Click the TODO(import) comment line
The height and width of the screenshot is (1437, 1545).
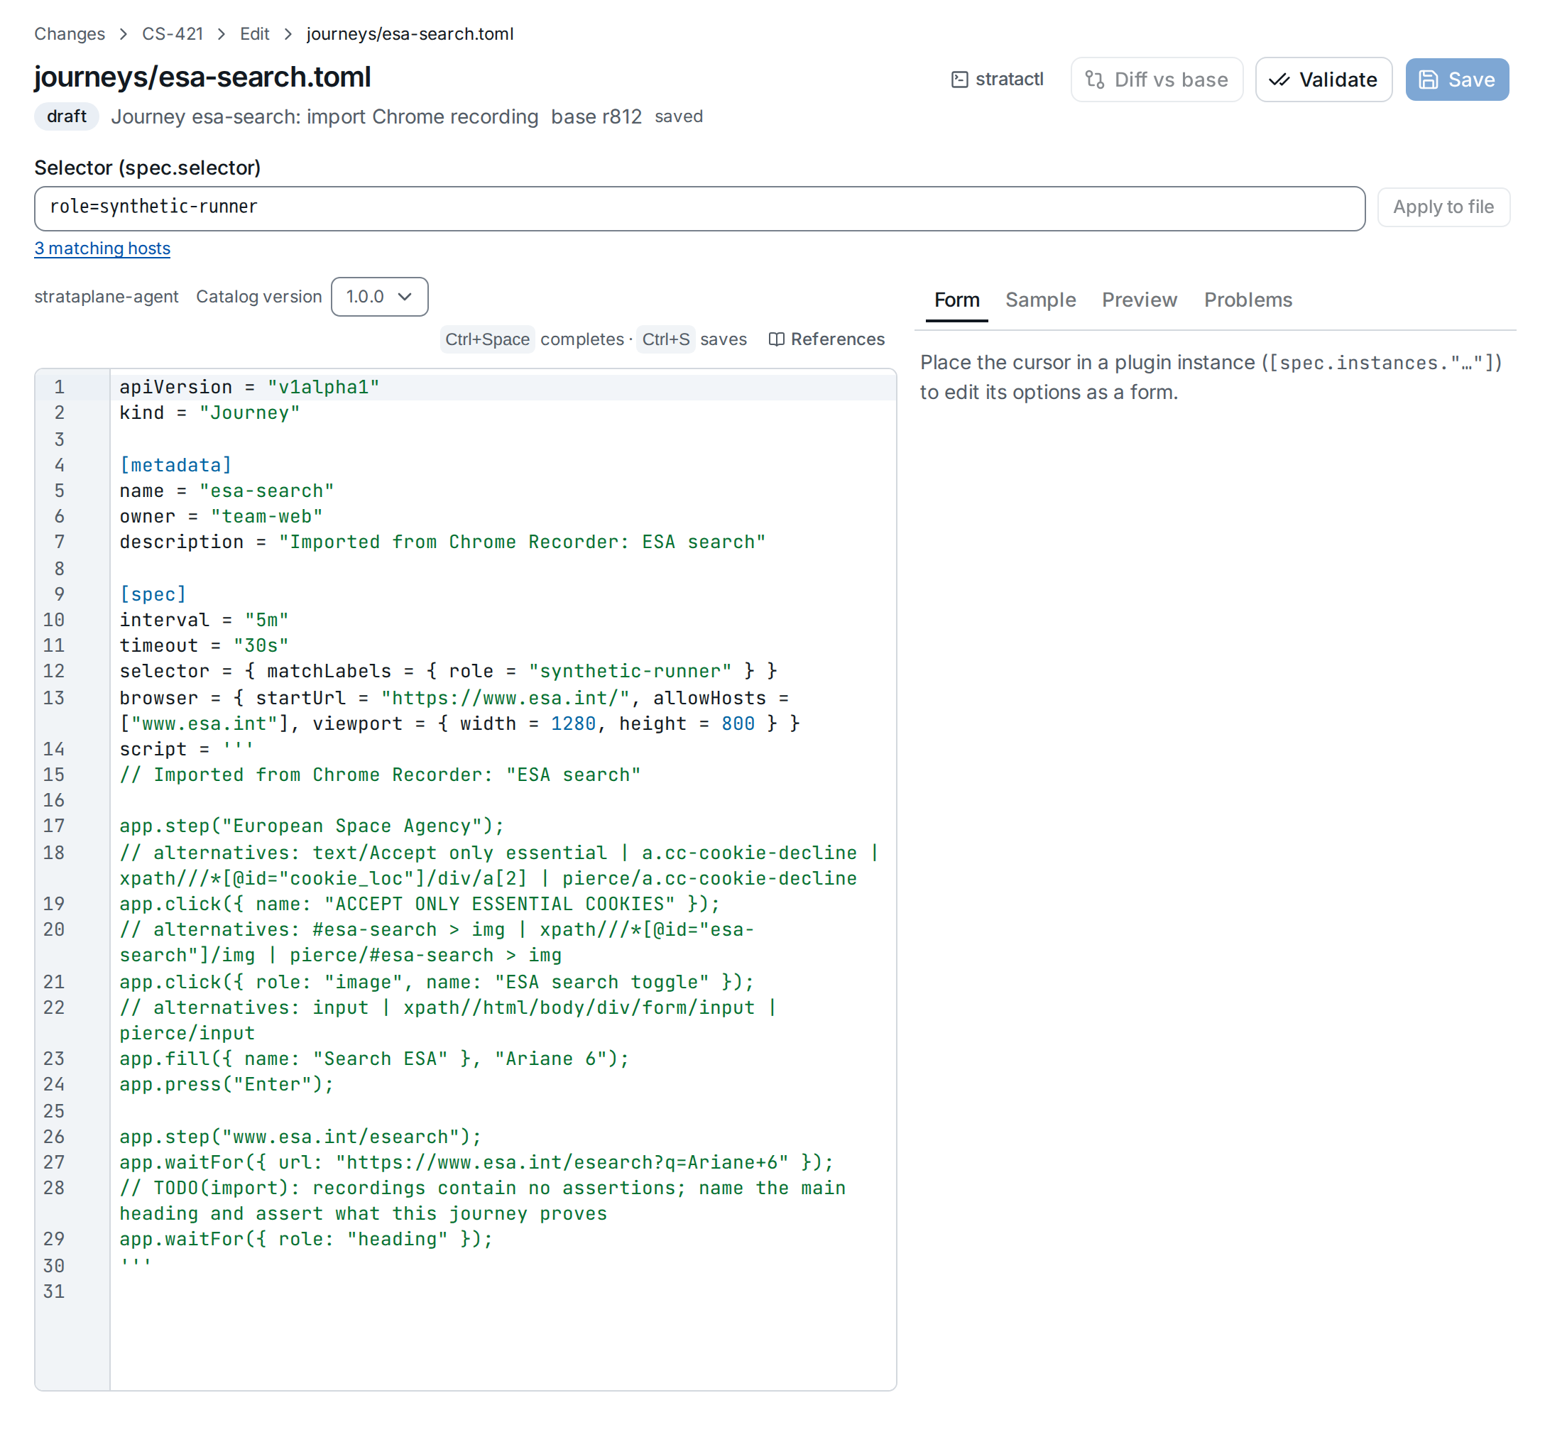[x=482, y=1200]
